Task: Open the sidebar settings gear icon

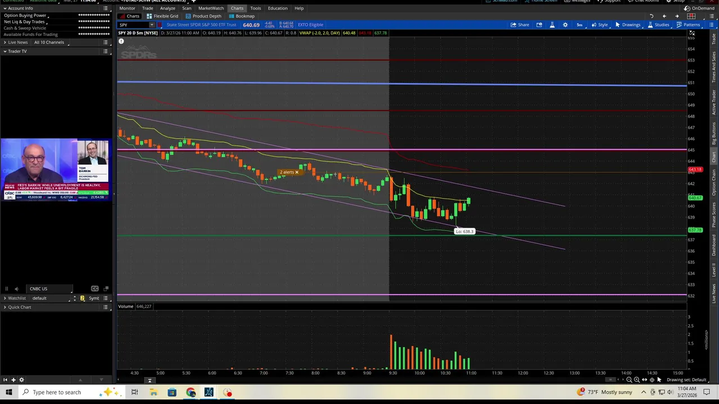Action: pos(22,380)
